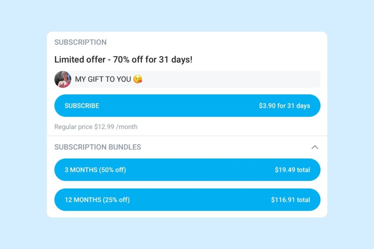Click the "$19.49 total" bundle price

292,170
